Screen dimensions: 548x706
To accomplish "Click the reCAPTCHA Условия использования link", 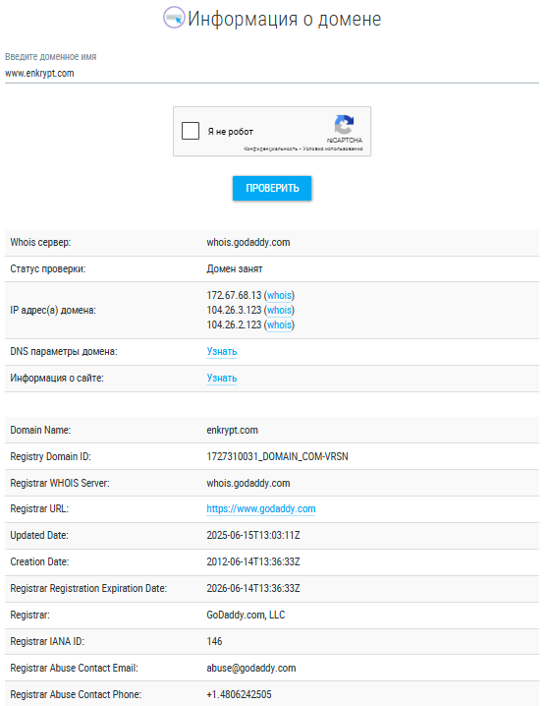I will click(333, 148).
